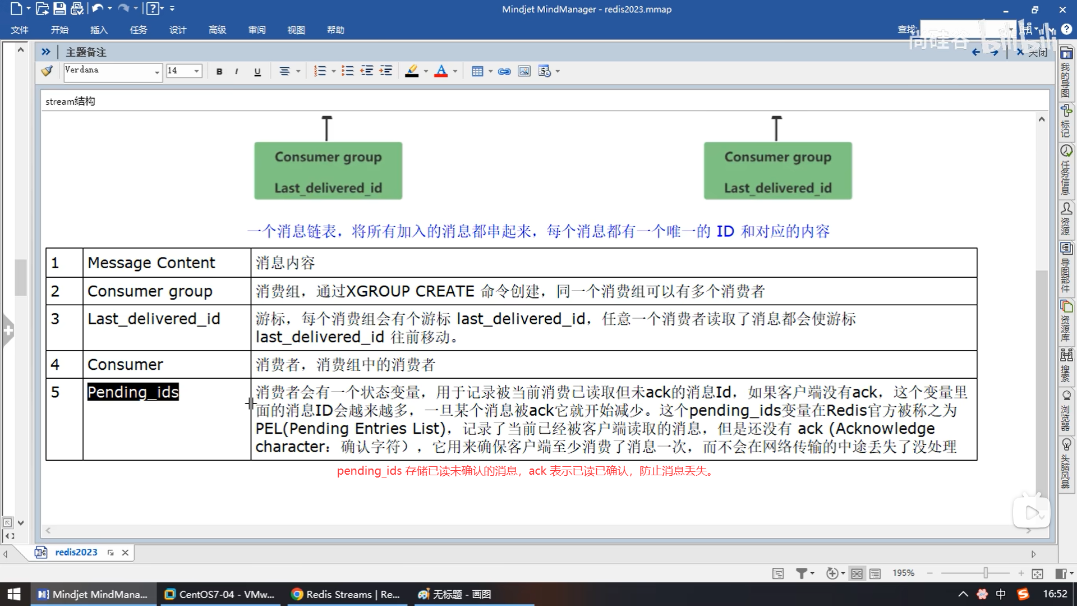Viewport: 1077px width, 606px height.
Task: Open the 插入 menu
Action: click(x=99, y=30)
